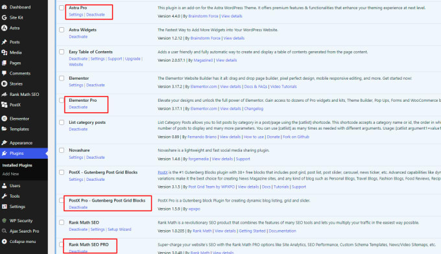Deactivate the Astra Pro plugin
Viewport: 441px width, 254px height.
pyautogui.click(x=95, y=15)
